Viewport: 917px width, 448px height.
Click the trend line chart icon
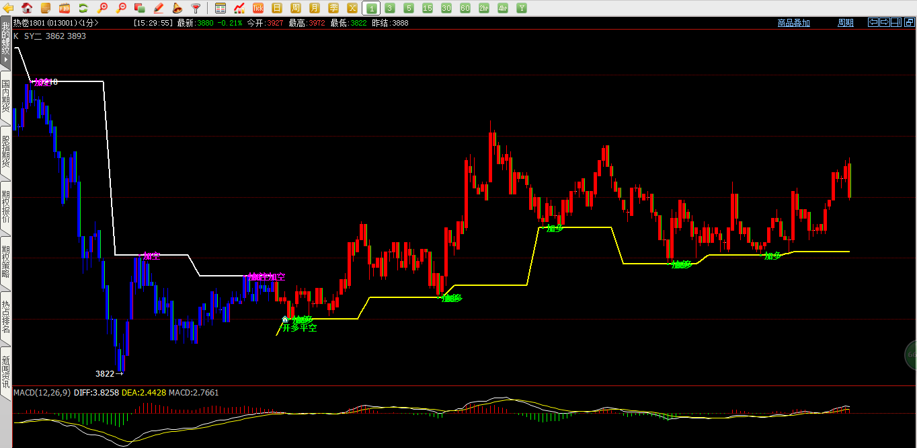point(239,8)
